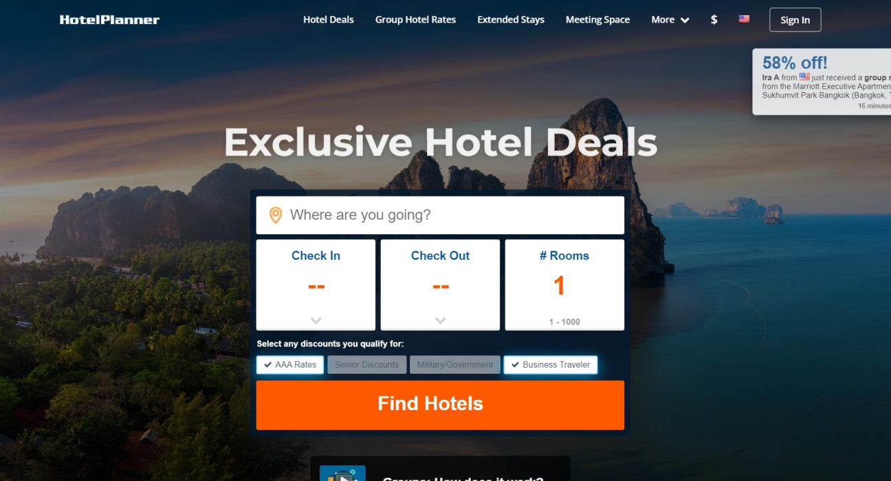This screenshot has width=891, height=481.
Task: Enable the Senior Discounts option
Action: 366,365
